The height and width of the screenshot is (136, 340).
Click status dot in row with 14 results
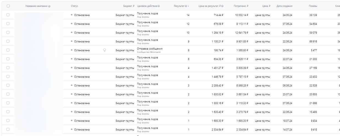pos(72,15)
